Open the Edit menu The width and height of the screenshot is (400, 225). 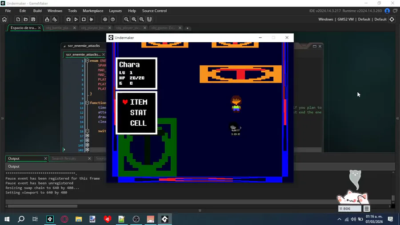23,11
